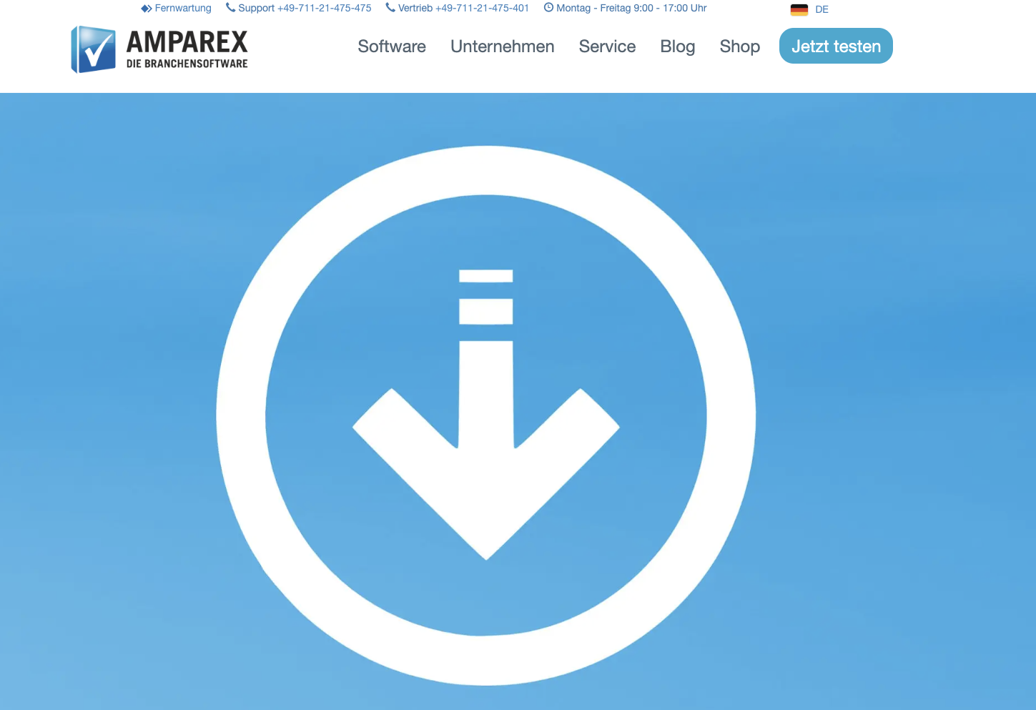The image size is (1036, 710).
Task: Open the Shop navigation item
Action: coord(739,46)
